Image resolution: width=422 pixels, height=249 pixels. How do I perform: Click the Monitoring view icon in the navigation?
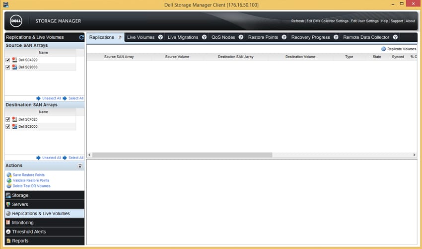(x=8, y=223)
